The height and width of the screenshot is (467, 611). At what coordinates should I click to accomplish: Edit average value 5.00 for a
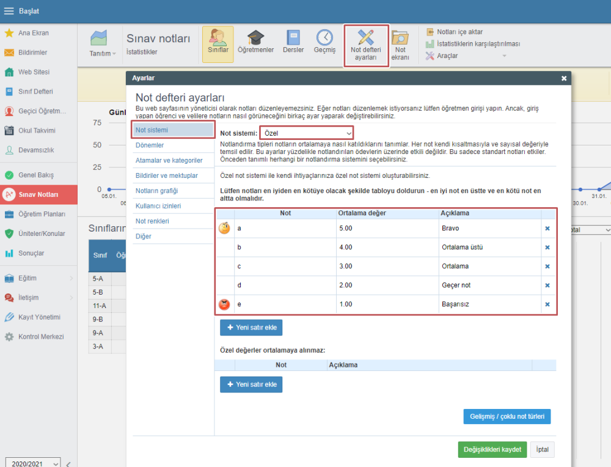387,229
